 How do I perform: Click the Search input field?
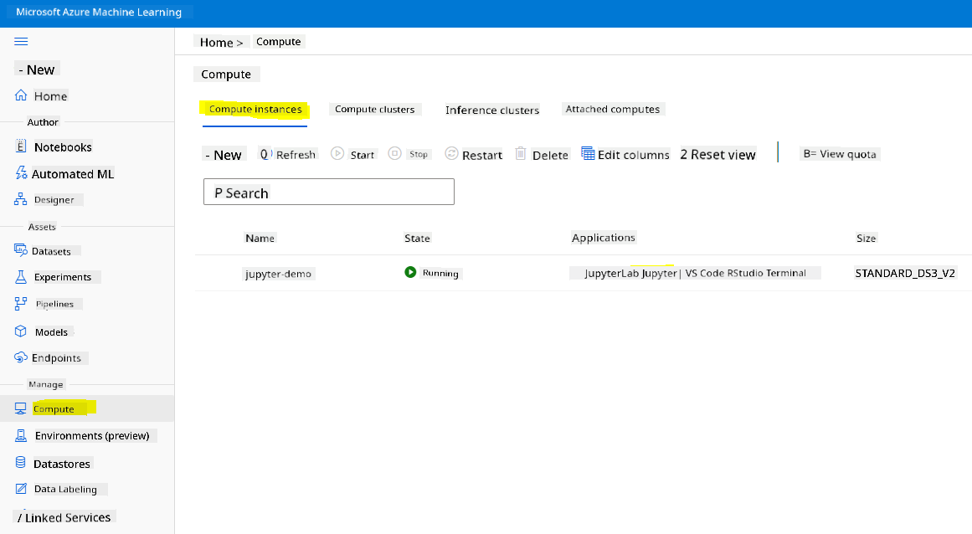point(328,192)
